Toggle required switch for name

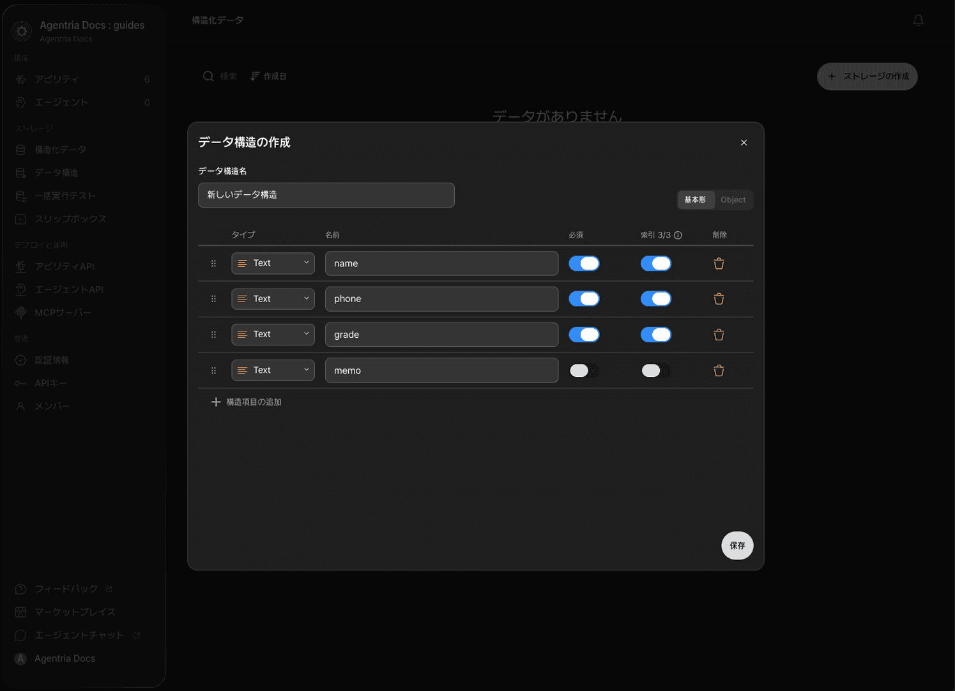(x=584, y=264)
